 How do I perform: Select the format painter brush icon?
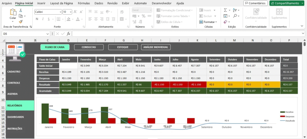21,21
